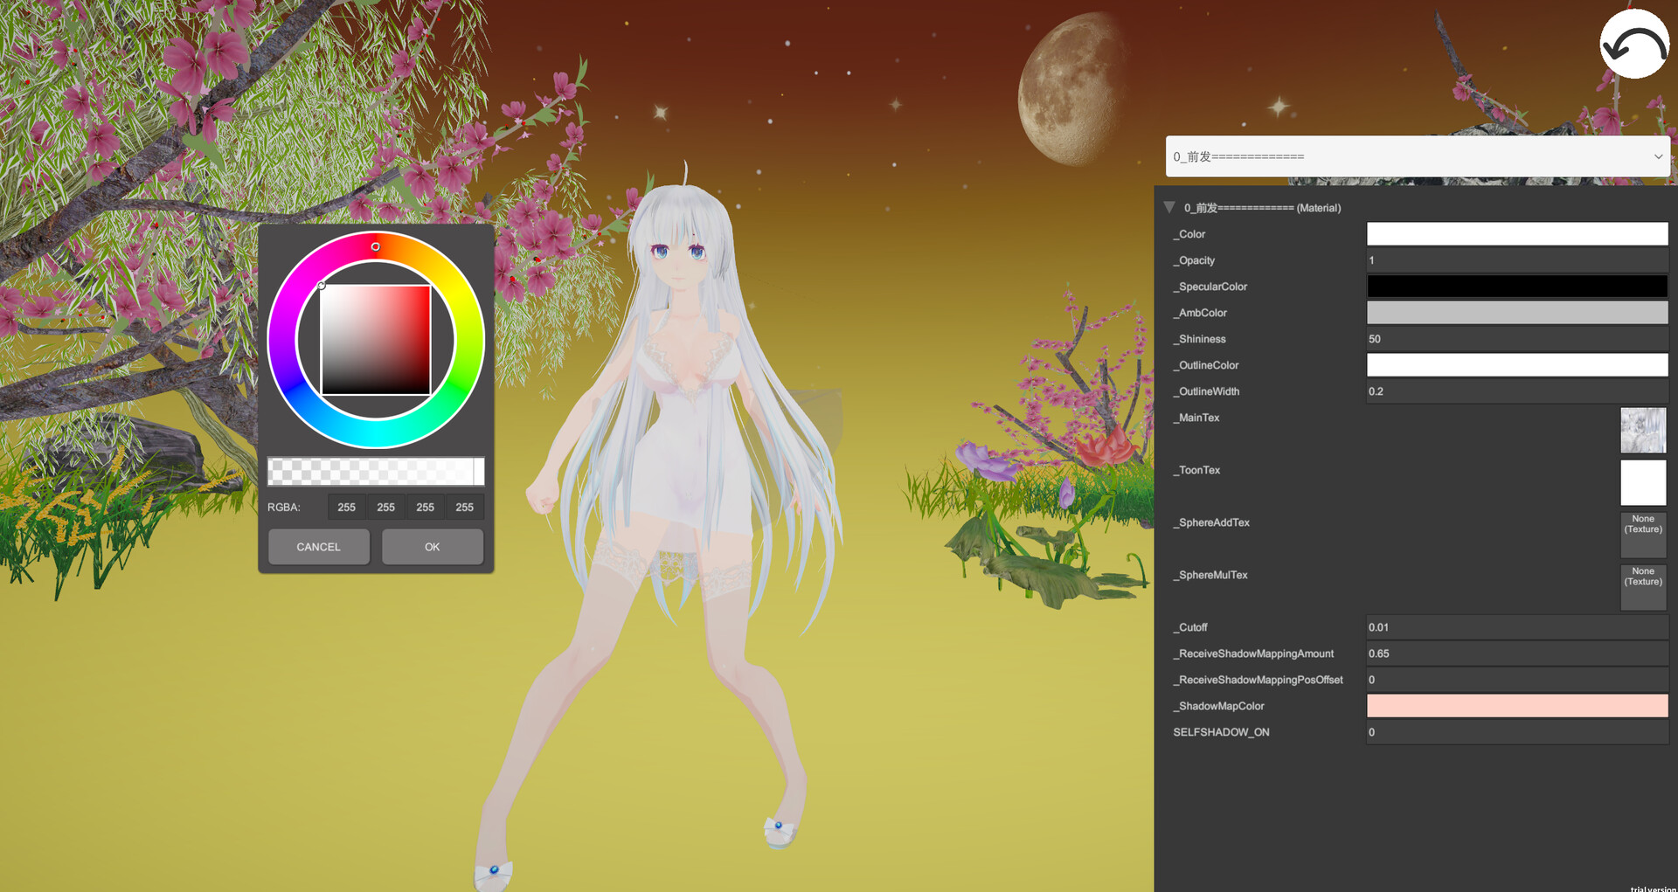Click the white _Color swatch
The image size is (1678, 892).
[x=1516, y=234]
